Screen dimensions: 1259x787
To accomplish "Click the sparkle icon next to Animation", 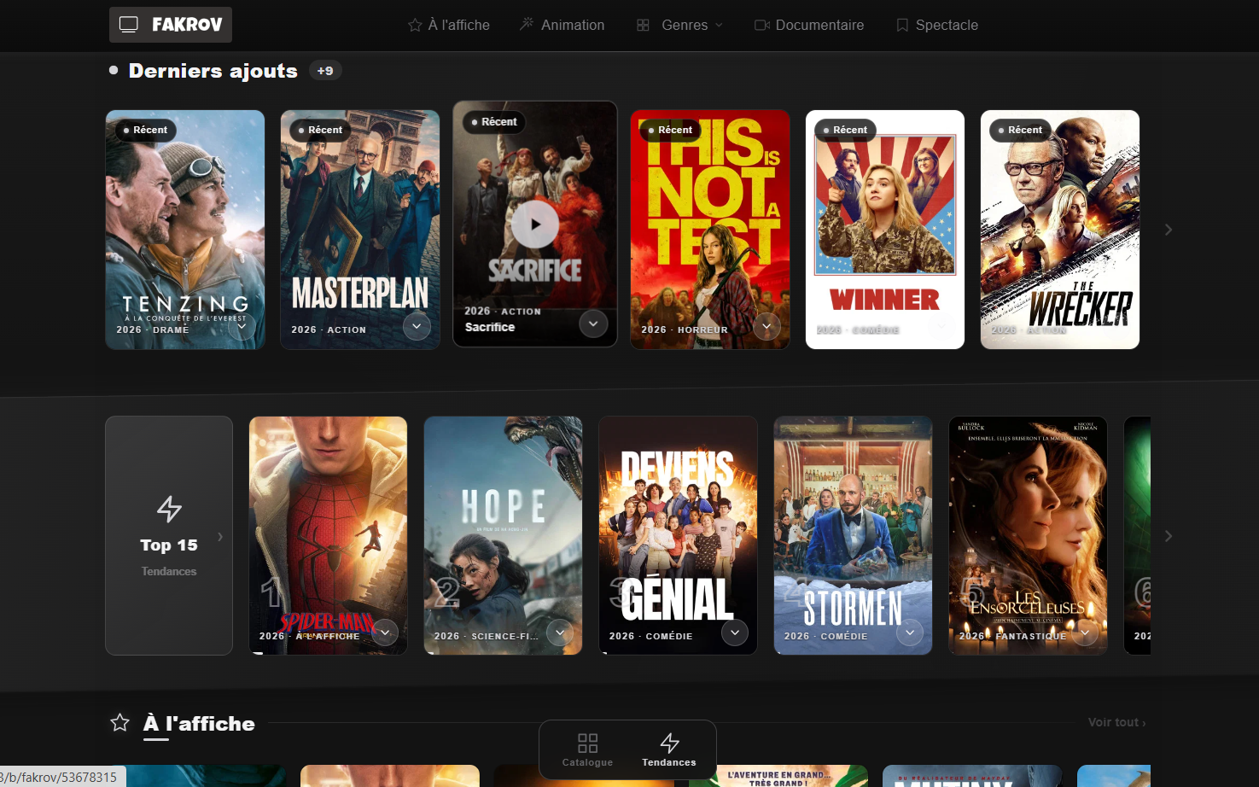I will [527, 25].
